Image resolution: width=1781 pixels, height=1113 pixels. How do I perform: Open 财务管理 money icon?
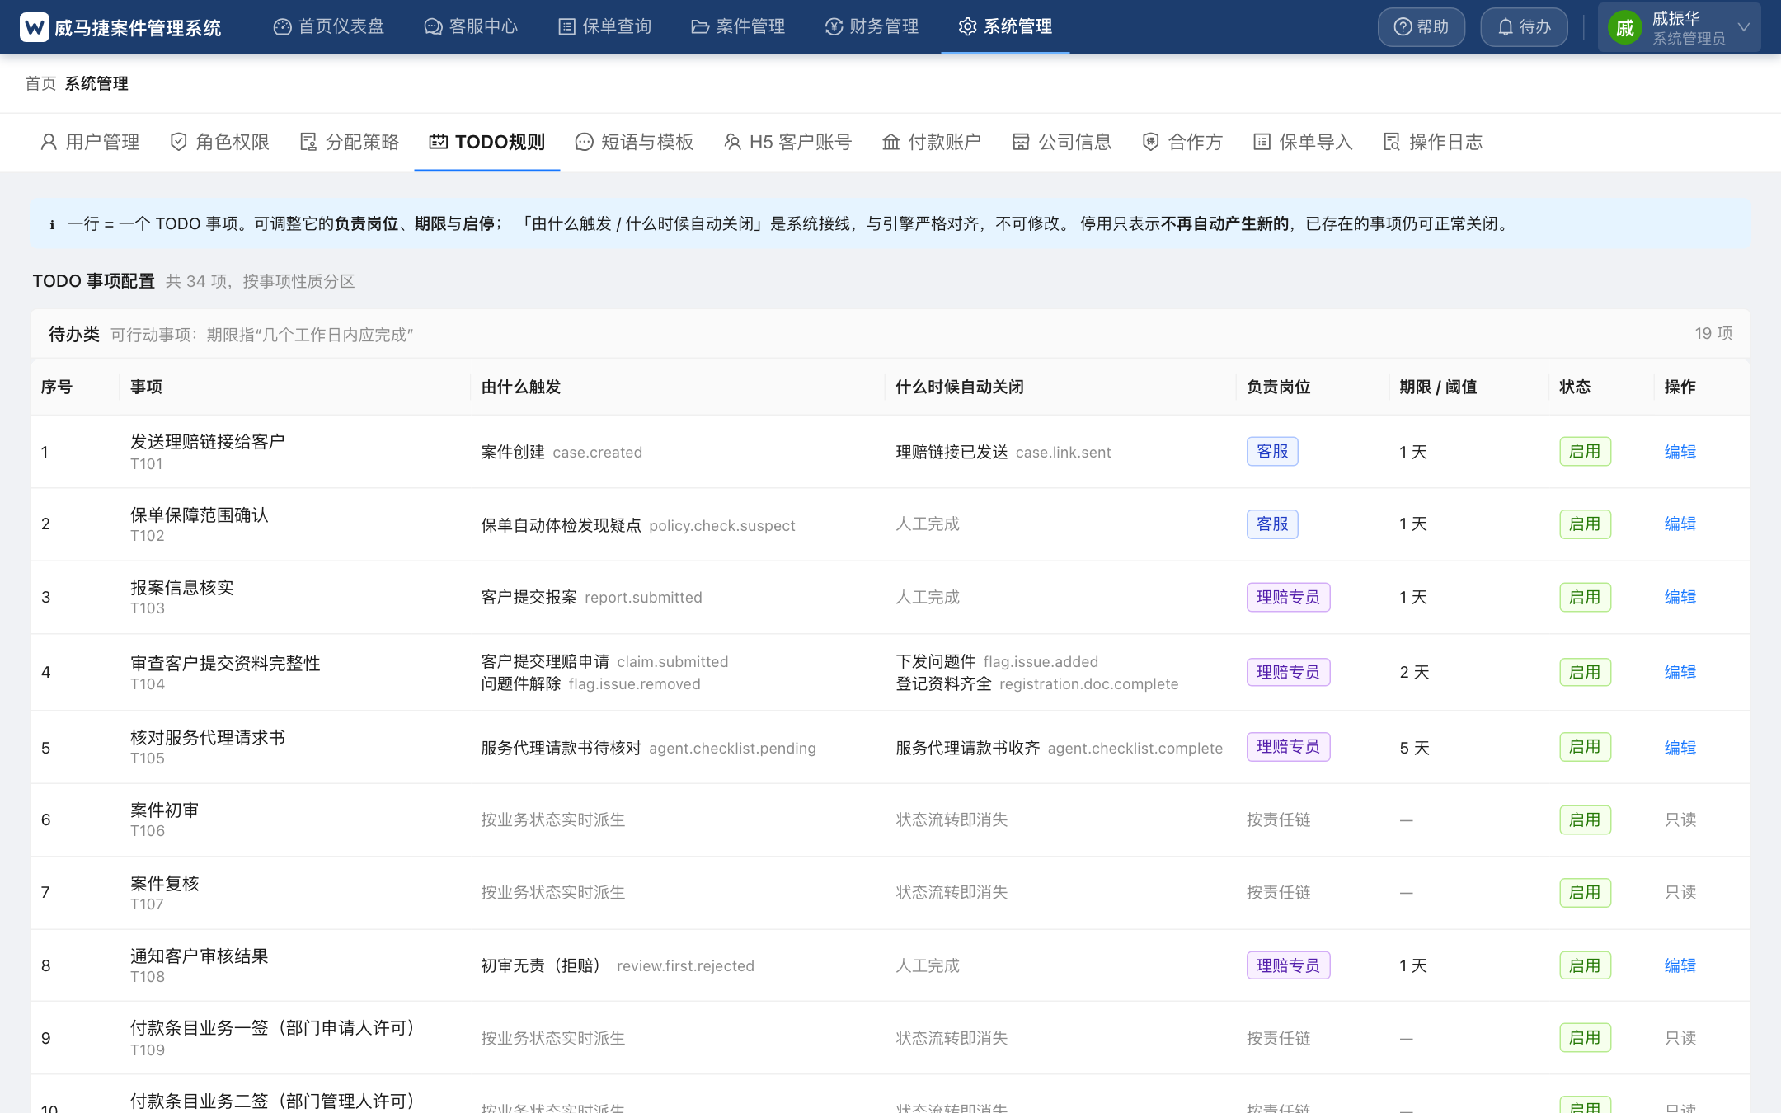[834, 27]
